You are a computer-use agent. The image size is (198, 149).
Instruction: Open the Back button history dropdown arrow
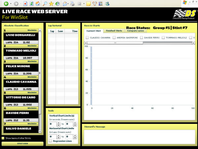[11, 4]
